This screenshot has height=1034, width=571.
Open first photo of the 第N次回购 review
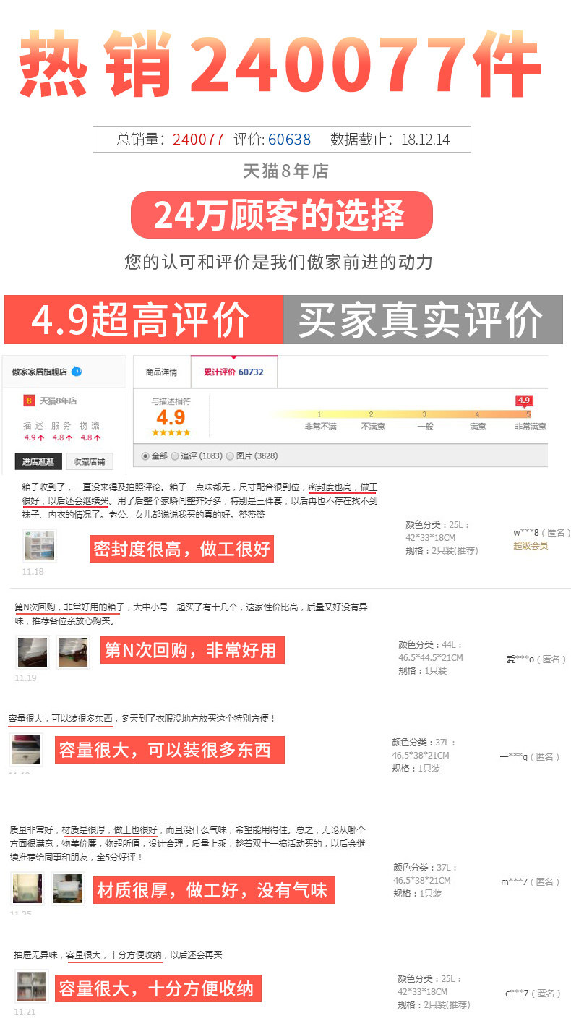click(33, 652)
